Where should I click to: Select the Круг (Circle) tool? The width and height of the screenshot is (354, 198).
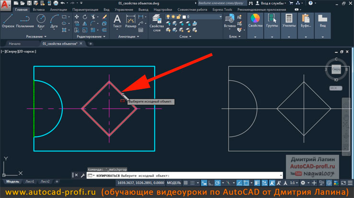[x=41, y=21]
